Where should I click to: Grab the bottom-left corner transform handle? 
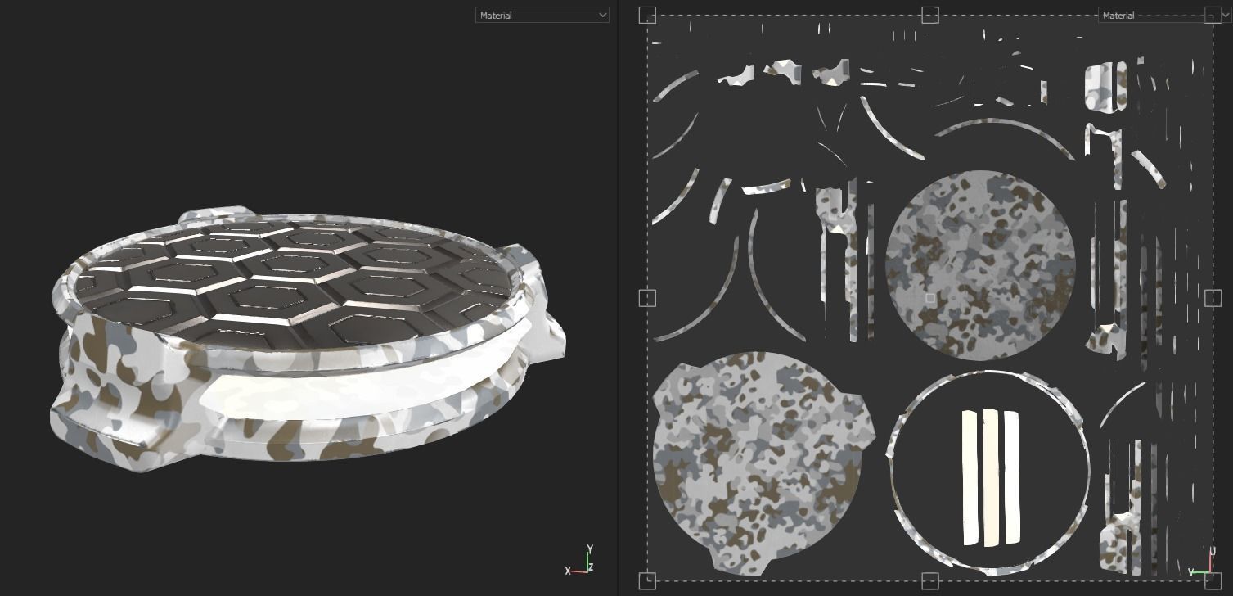(x=647, y=581)
